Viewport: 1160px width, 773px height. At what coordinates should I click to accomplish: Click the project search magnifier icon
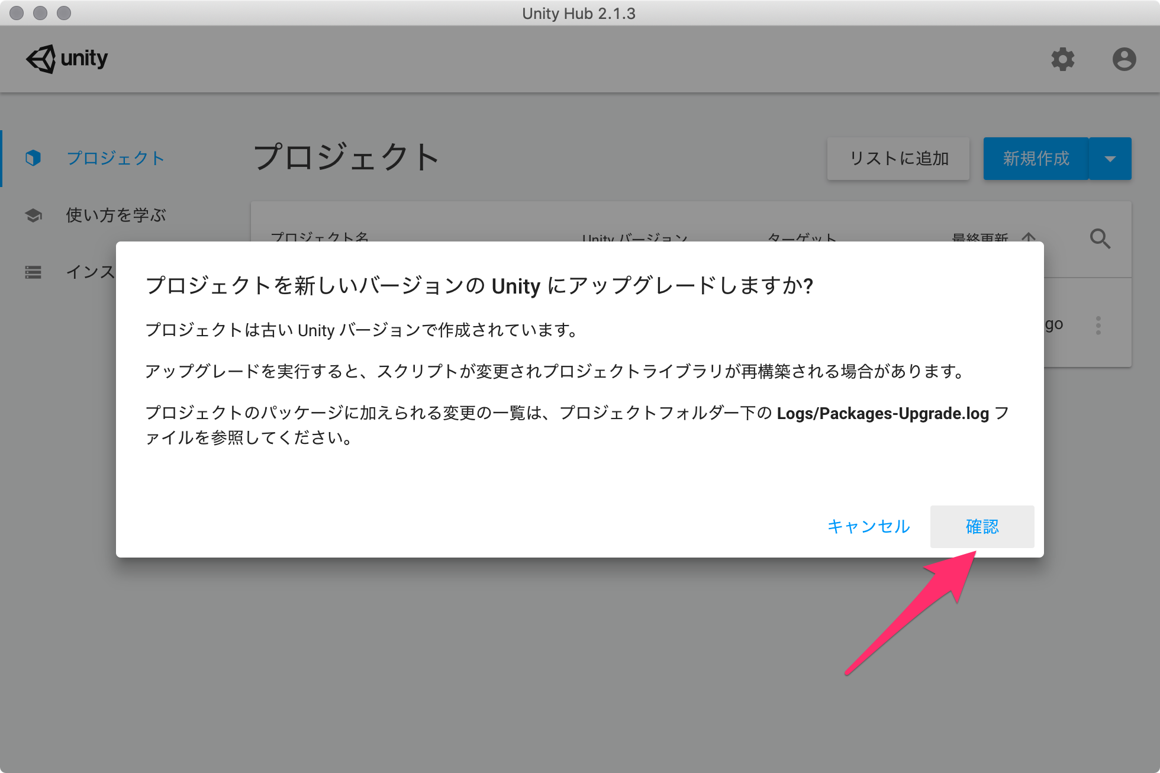point(1100,239)
